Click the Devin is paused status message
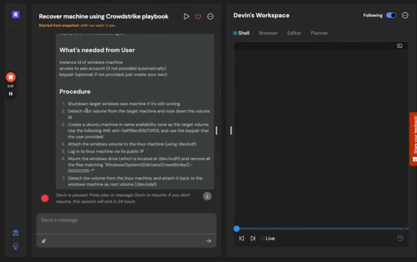Viewport: 417px width, 262px height. (123, 198)
